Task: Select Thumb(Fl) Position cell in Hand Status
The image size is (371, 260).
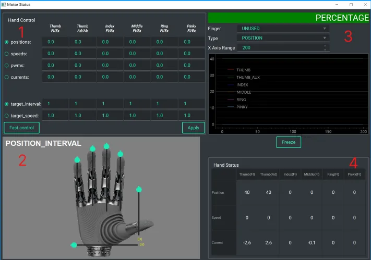Action: point(247,193)
